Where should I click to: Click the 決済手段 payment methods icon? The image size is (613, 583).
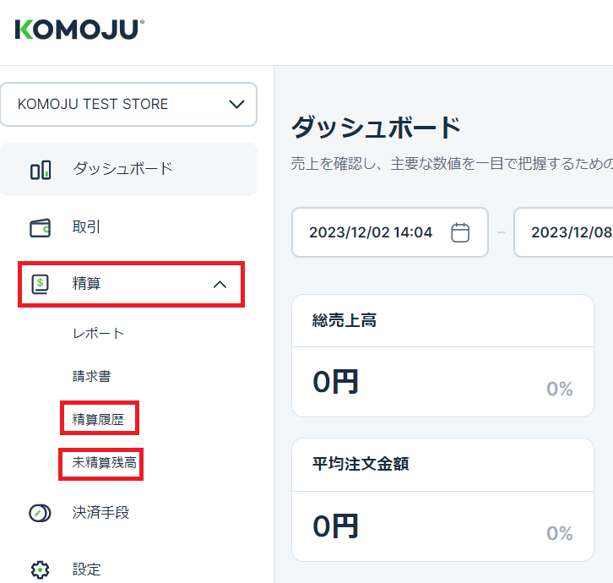click(41, 513)
